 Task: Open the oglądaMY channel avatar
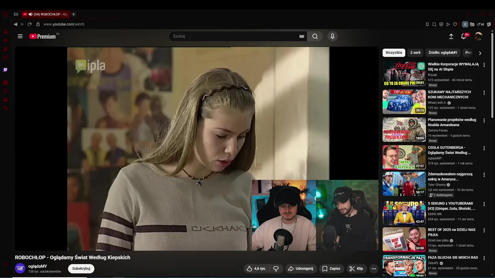pyautogui.click(x=20, y=268)
